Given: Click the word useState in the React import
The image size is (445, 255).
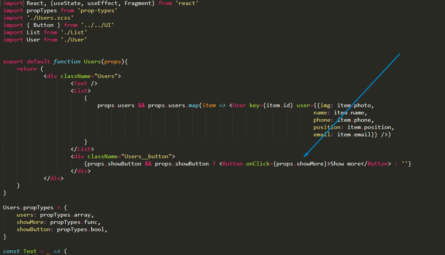Looking at the screenshot, I should click(x=67, y=3).
